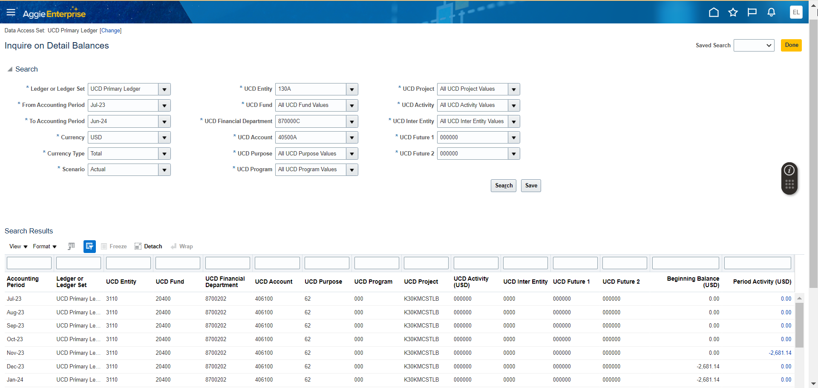Go to Home via house icon
This screenshot has width=818, height=388.
pos(714,12)
